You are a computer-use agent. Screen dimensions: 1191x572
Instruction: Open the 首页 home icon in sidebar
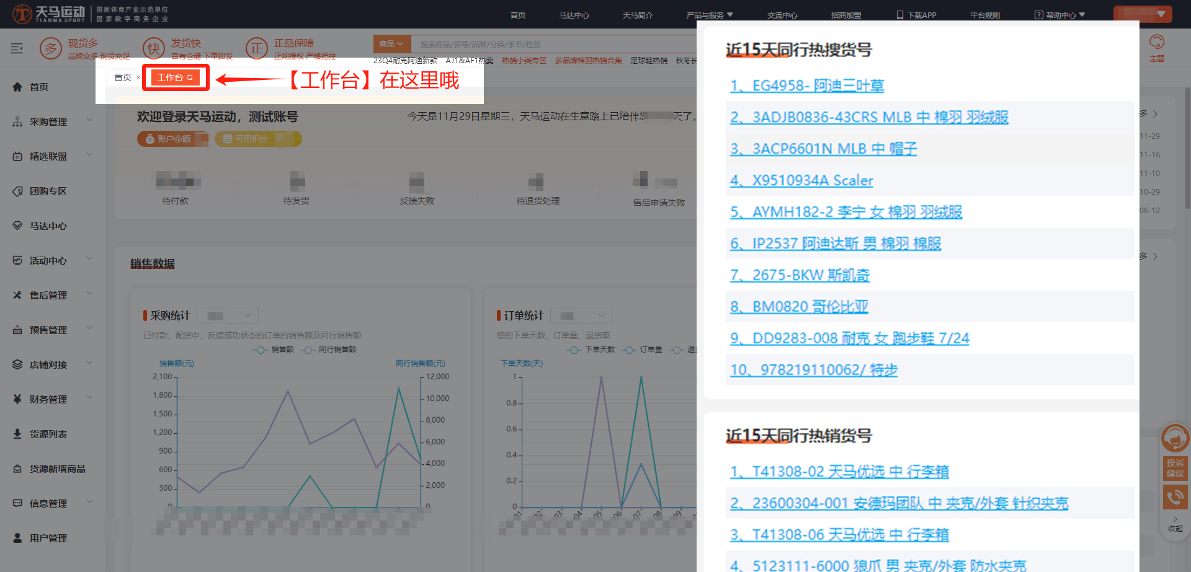pos(17,87)
